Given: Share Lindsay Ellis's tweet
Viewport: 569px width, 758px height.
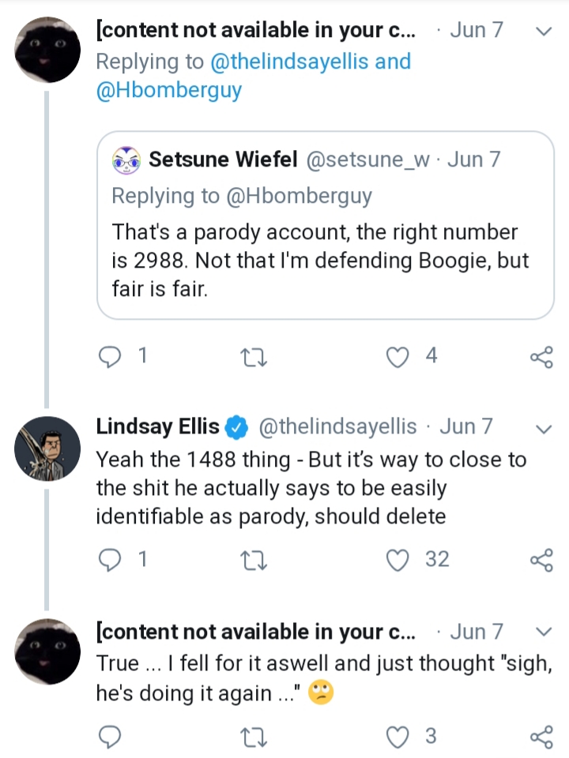Looking at the screenshot, I should (541, 561).
